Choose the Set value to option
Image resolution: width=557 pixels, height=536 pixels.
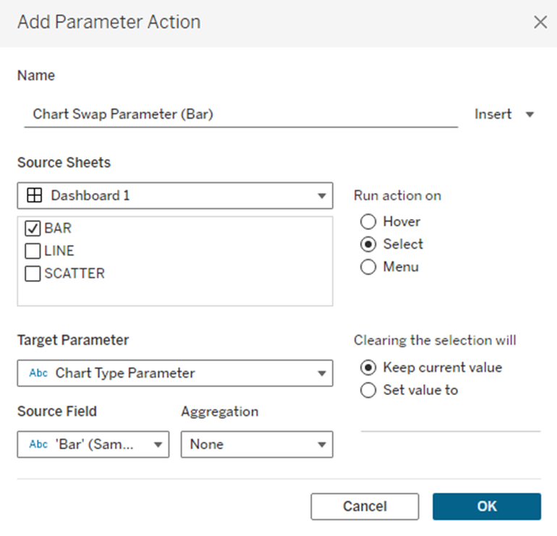(x=368, y=390)
